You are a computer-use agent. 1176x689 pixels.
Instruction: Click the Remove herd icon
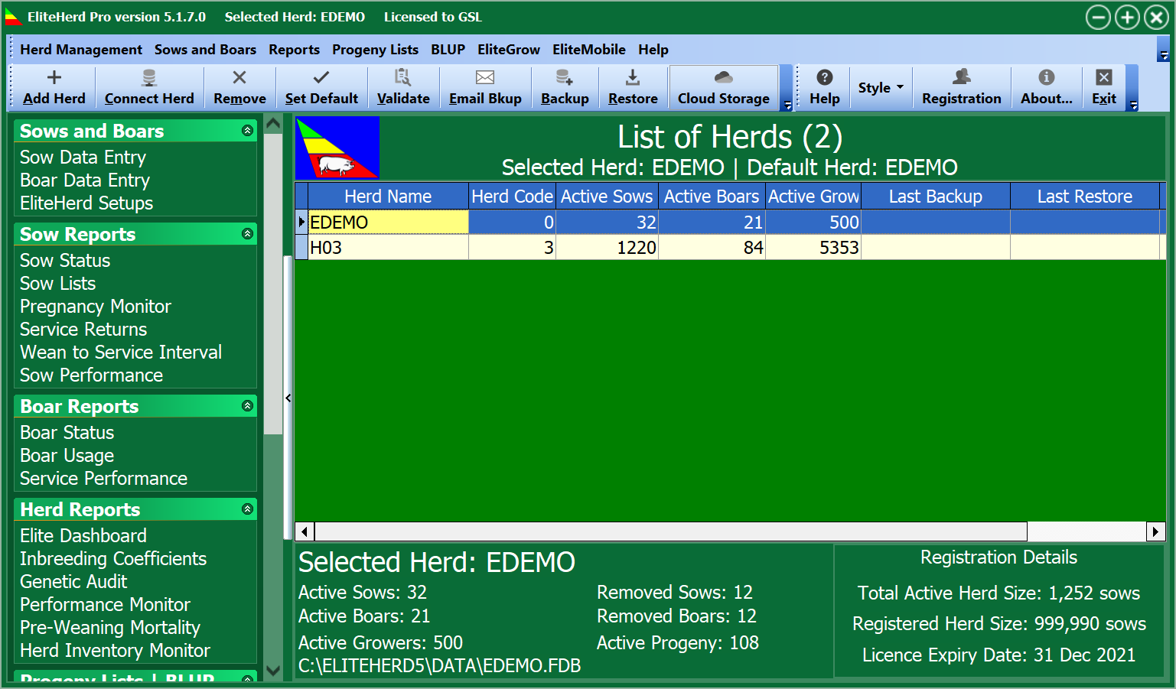[x=239, y=79]
